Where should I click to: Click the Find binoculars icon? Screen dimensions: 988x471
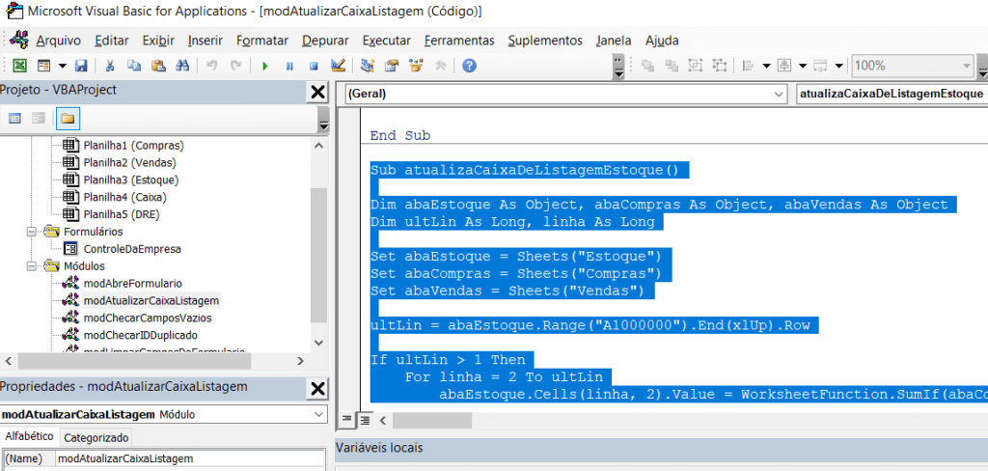182,66
